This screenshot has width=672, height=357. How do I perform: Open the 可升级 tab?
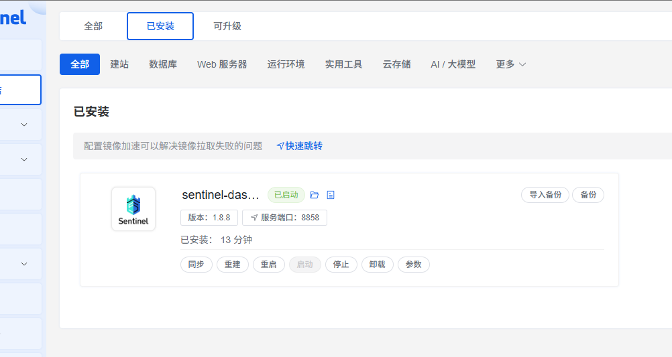[x=227, y=26]
